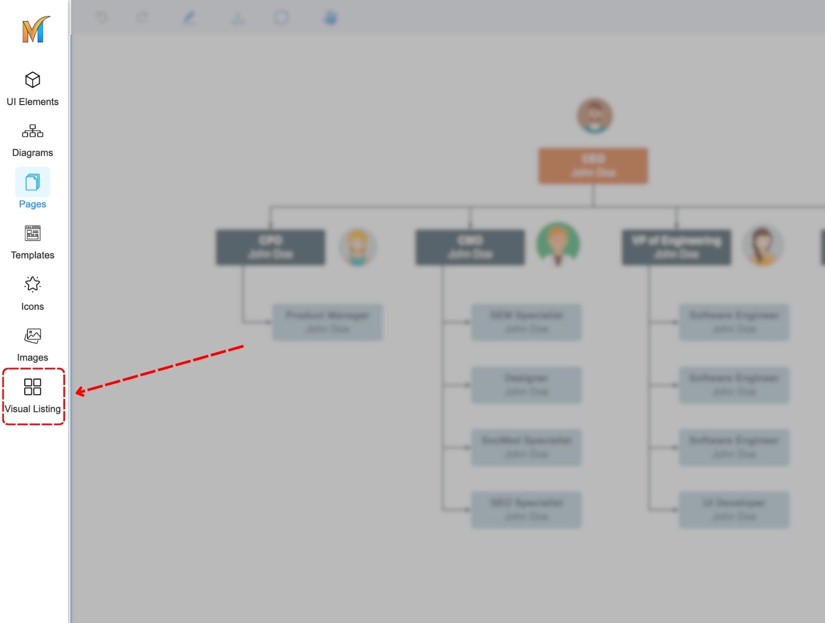Click the Redo arrow in toolbar
Viewport: 825px width, 623px height.
click(x=142, y=18)
